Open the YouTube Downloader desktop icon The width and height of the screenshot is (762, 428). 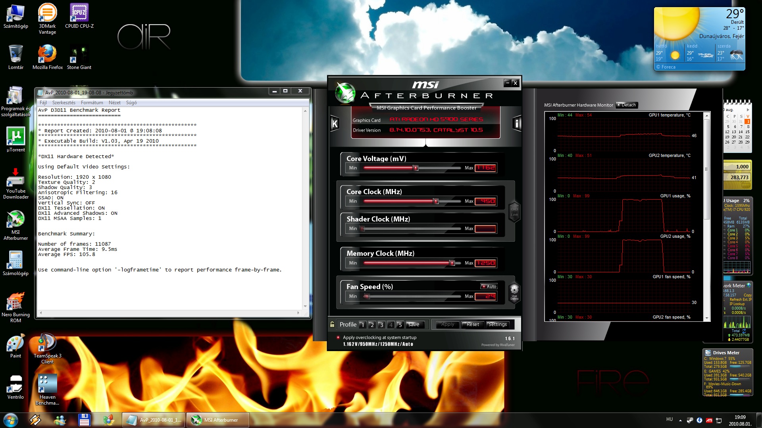[16, 183]
